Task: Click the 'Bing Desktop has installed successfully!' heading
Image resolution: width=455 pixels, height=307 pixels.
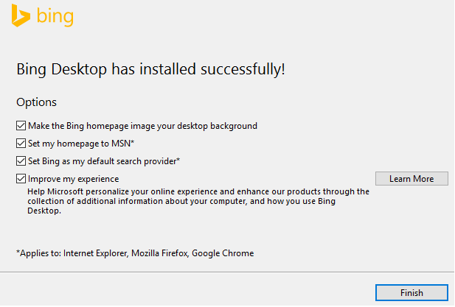Action: tap(150, 70)
